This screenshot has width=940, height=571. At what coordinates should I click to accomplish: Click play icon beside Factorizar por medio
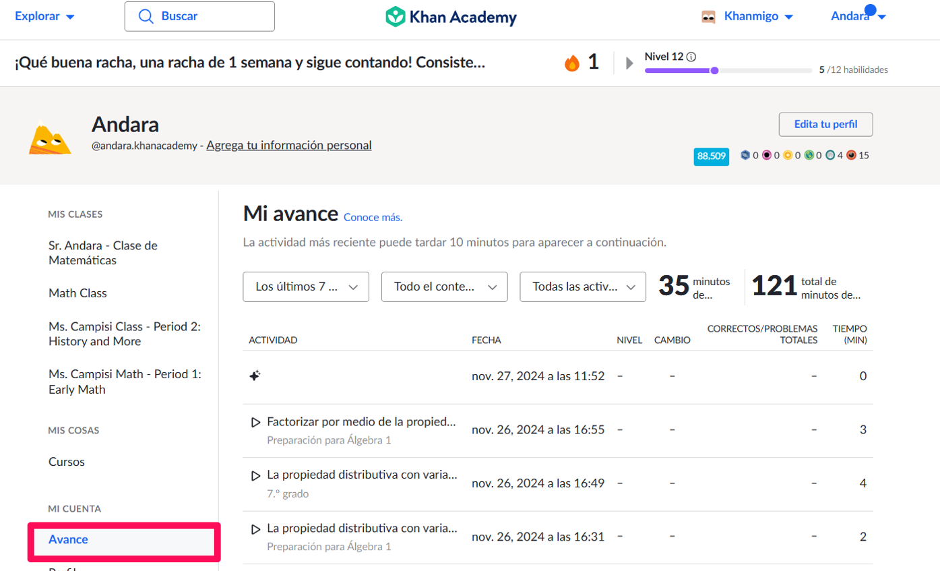(255, 423)
